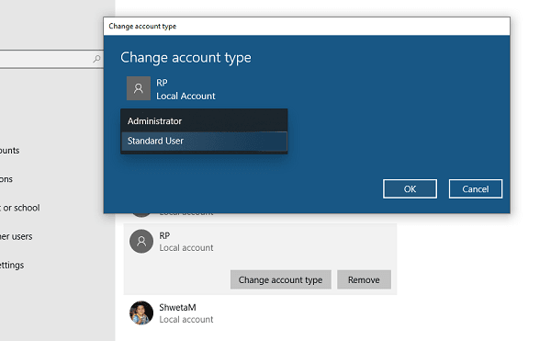Click the 'Change account type' title bar text
The height and width of the screenshot is (341, 551).
tap(142, 27)
